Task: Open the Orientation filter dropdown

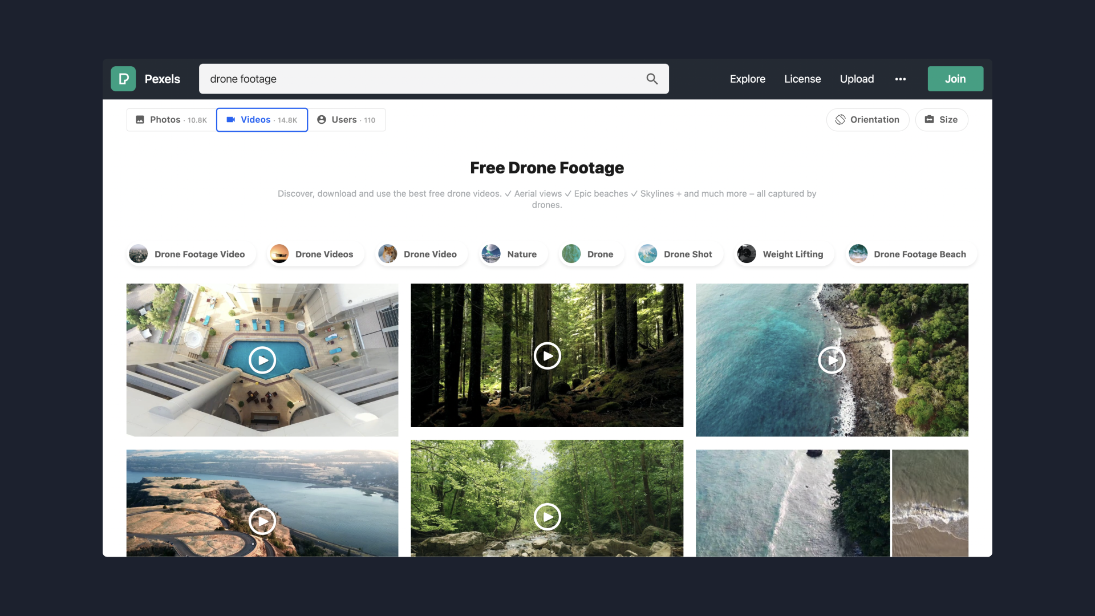Action: tap(867, 120)
